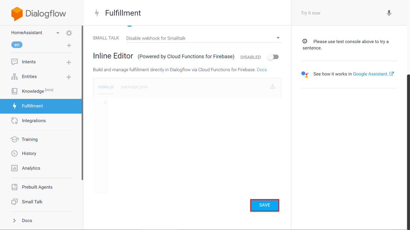Open Prebuilt Agents via its icon
410x230 pixels.
(14, 187)
